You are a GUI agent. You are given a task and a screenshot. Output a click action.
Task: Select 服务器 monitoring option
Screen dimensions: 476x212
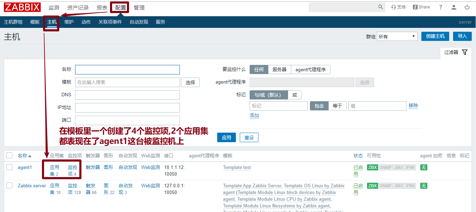click(x=280, y=69)
